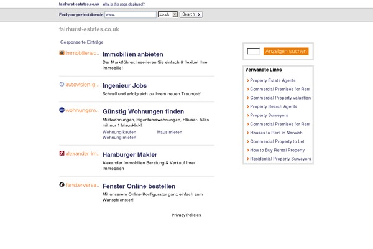Open Günstig Wohnungen finden ad headline
Viewport: 373px width, 249px height.
tap(143, 111)
